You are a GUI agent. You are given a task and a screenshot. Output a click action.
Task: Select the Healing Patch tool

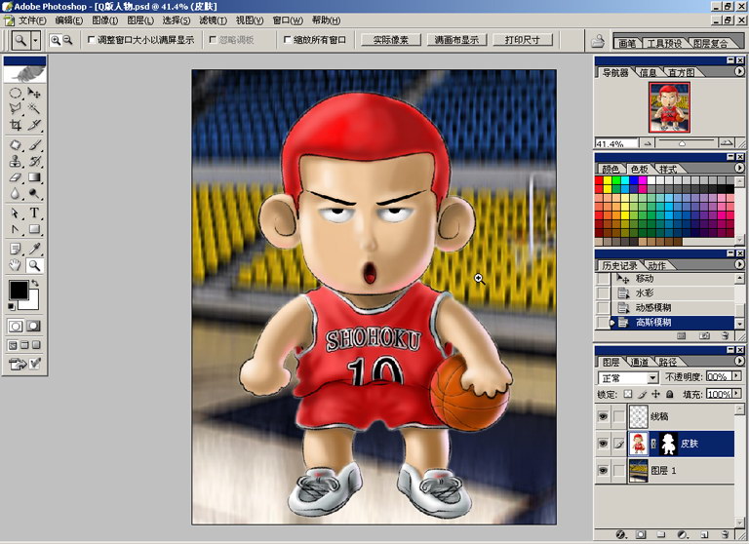(16, 144)
